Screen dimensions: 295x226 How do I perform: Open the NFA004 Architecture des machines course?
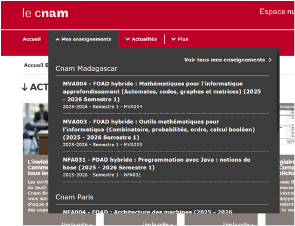(147, 212)
